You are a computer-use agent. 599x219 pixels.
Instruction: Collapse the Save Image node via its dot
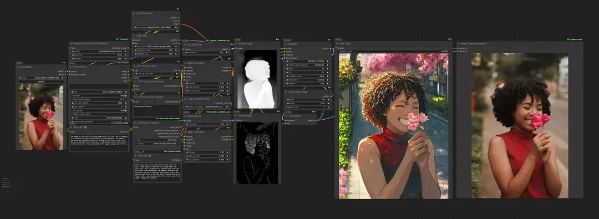[x=337, y=44]
